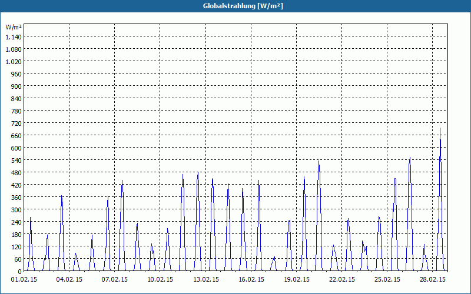Click the 600 y-axis label
Image resolution: width=471 pixels, height=294 pixels.
click(x=16, y=148)
